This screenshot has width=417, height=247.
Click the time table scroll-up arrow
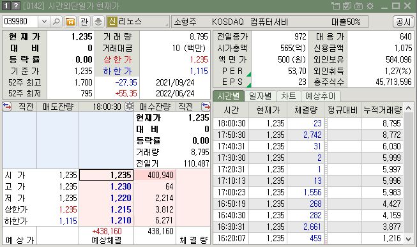tap(409, 108)
